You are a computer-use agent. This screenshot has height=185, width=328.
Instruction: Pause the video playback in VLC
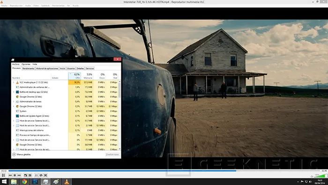pyautogui.click(x=3, y=175)
